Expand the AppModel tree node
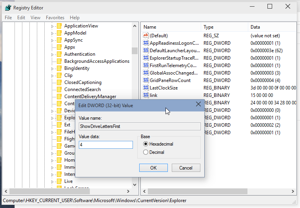 (x=52, y=33)
